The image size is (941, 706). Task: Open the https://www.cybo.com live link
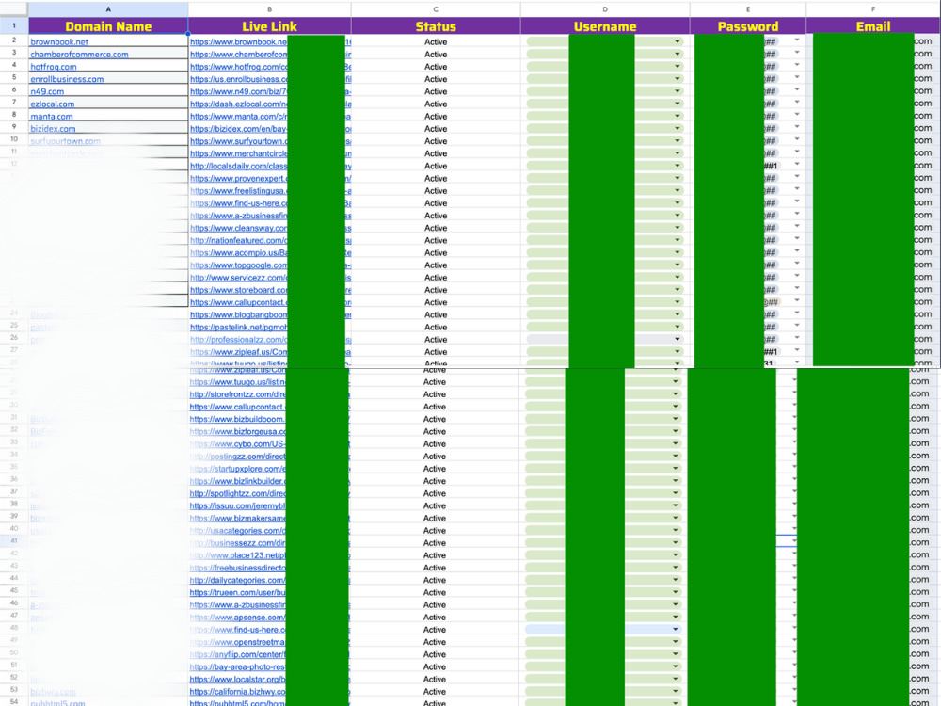[x=238, y=444]
